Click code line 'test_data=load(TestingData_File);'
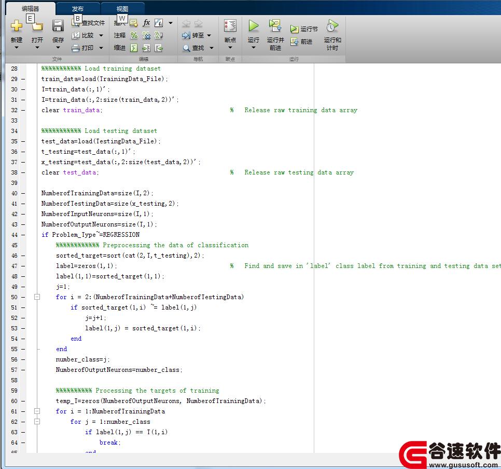This screenshot has height=469, width=501. 101,141
